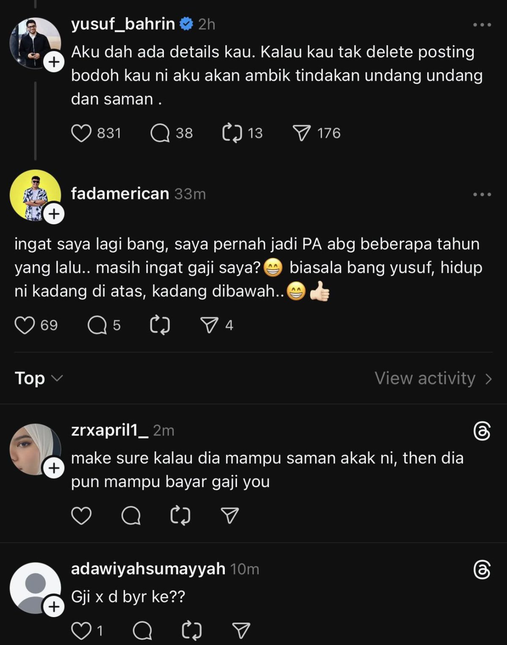Tap the Threads icon beside zrxapril1_'s comment
Image resolution: width=507 pixels, height=645 pixels.
tap(482, 431)
